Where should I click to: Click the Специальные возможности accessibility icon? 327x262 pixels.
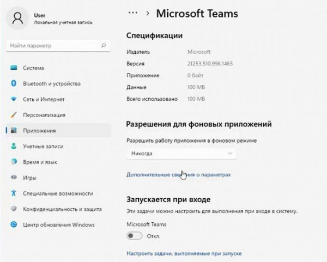pos(14,193)
